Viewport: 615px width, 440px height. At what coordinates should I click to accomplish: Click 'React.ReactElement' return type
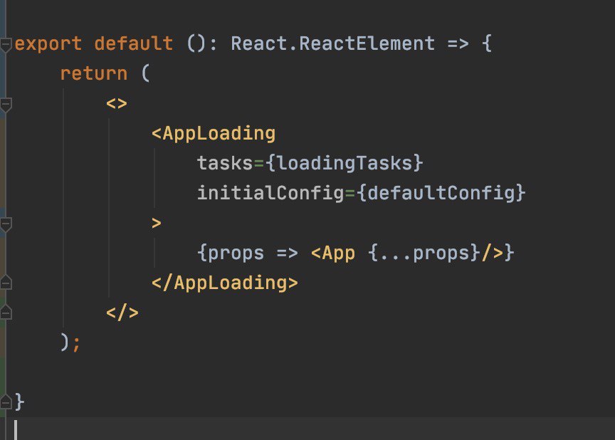[x=332, y=43]
